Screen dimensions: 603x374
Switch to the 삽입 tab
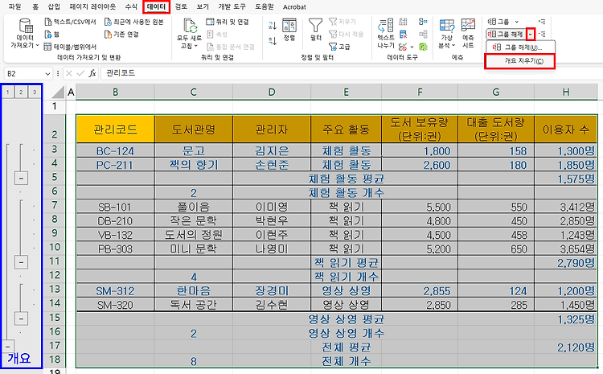[54, 6]
